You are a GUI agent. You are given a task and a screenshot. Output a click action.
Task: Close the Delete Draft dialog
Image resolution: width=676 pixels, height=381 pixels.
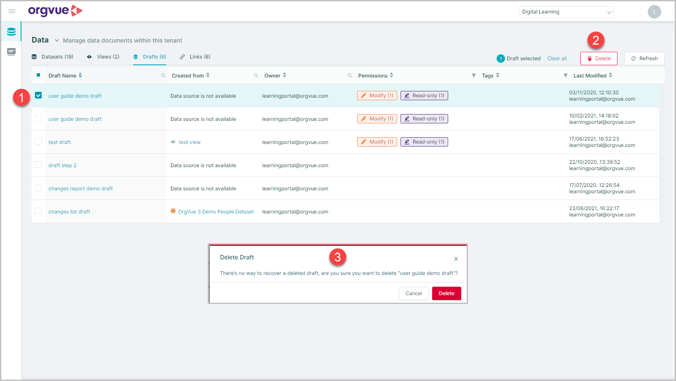click(456, 259)
